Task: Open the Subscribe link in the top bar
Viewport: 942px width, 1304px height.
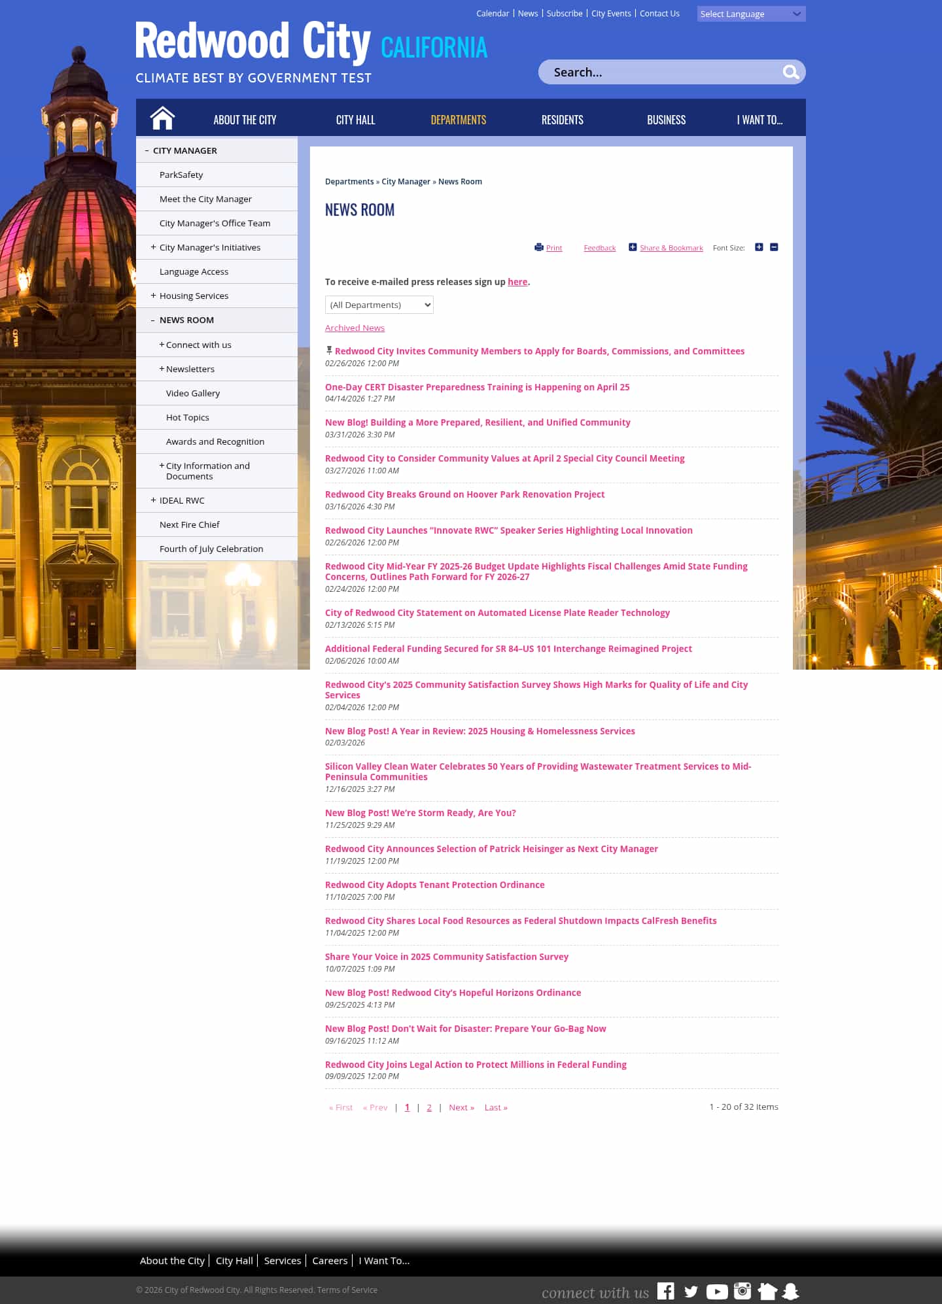Action: [x=565, y=13]
